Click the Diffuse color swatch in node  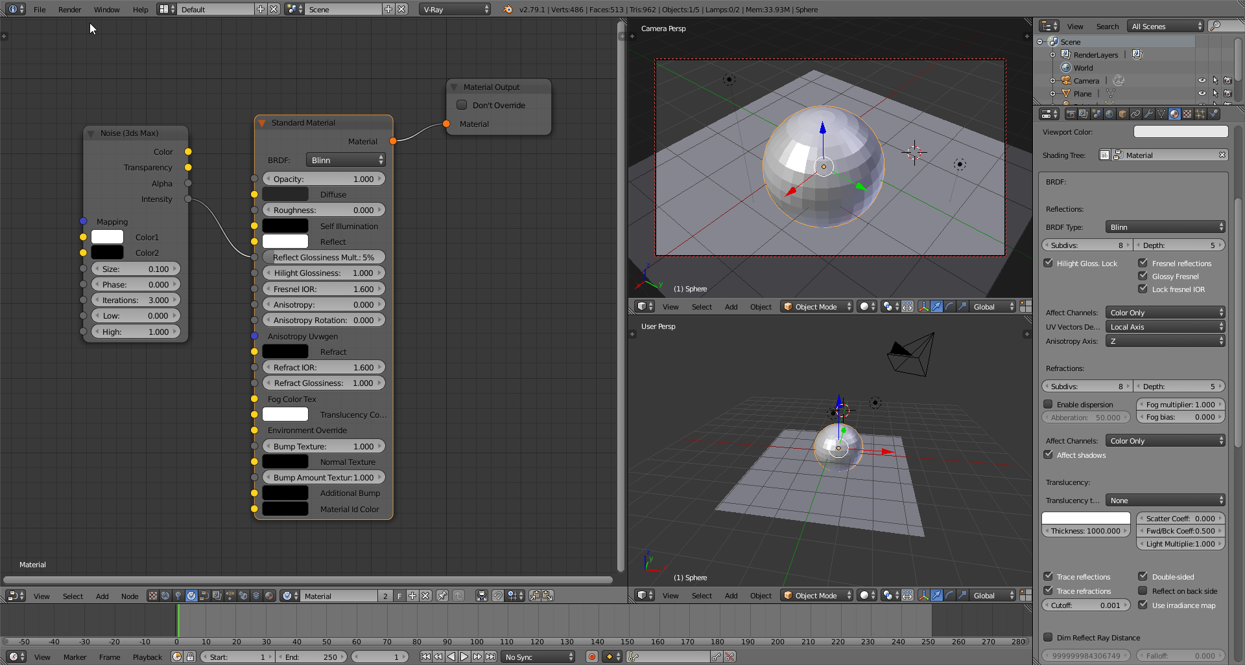click(285, 194)
